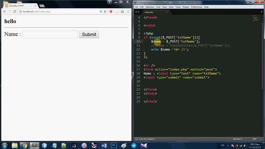Image resolution: width=265 pixels, height=149 pixels.
Task: Open the tab list dropdown arrow in Sublime
Action: click(262, 12)
